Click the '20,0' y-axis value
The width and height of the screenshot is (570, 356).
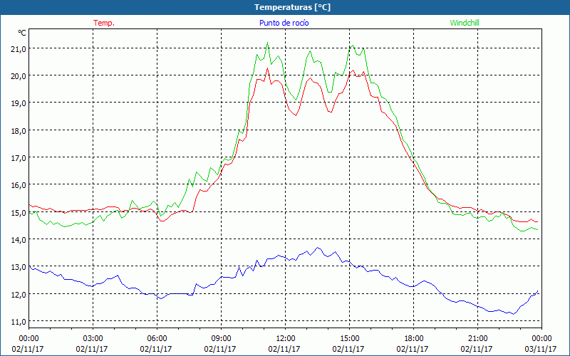tap(18, 76)
